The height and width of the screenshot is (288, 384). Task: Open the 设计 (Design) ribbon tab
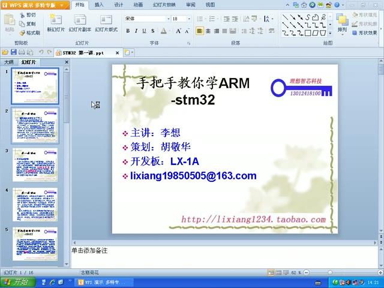click(x=119, y=5)
